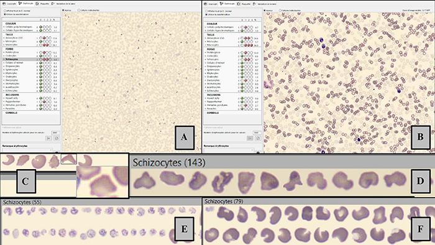
Task: Select 'Aperçu' radio button in panel B
Action: [264, 11]
